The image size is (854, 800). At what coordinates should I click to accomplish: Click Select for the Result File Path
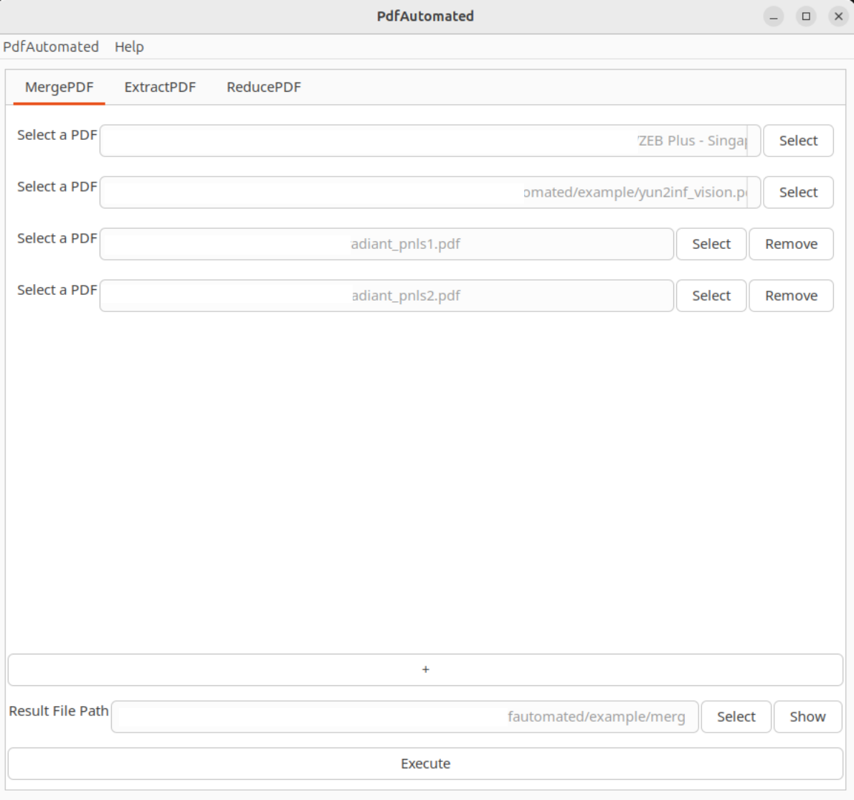[736, 717]
